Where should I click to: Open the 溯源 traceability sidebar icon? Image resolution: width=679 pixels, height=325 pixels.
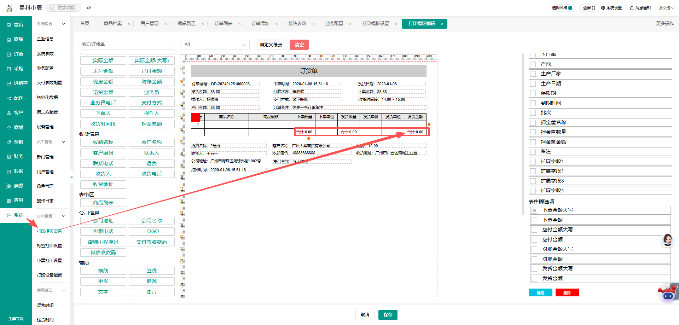pos(9,186)
